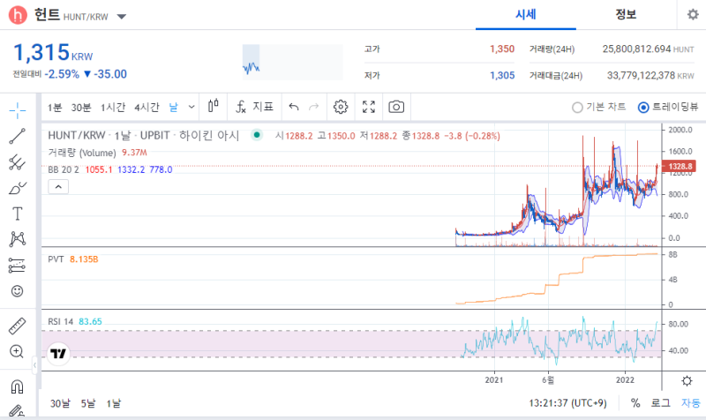Click the 1328.8 price label on axis

[x=679, y=166]
